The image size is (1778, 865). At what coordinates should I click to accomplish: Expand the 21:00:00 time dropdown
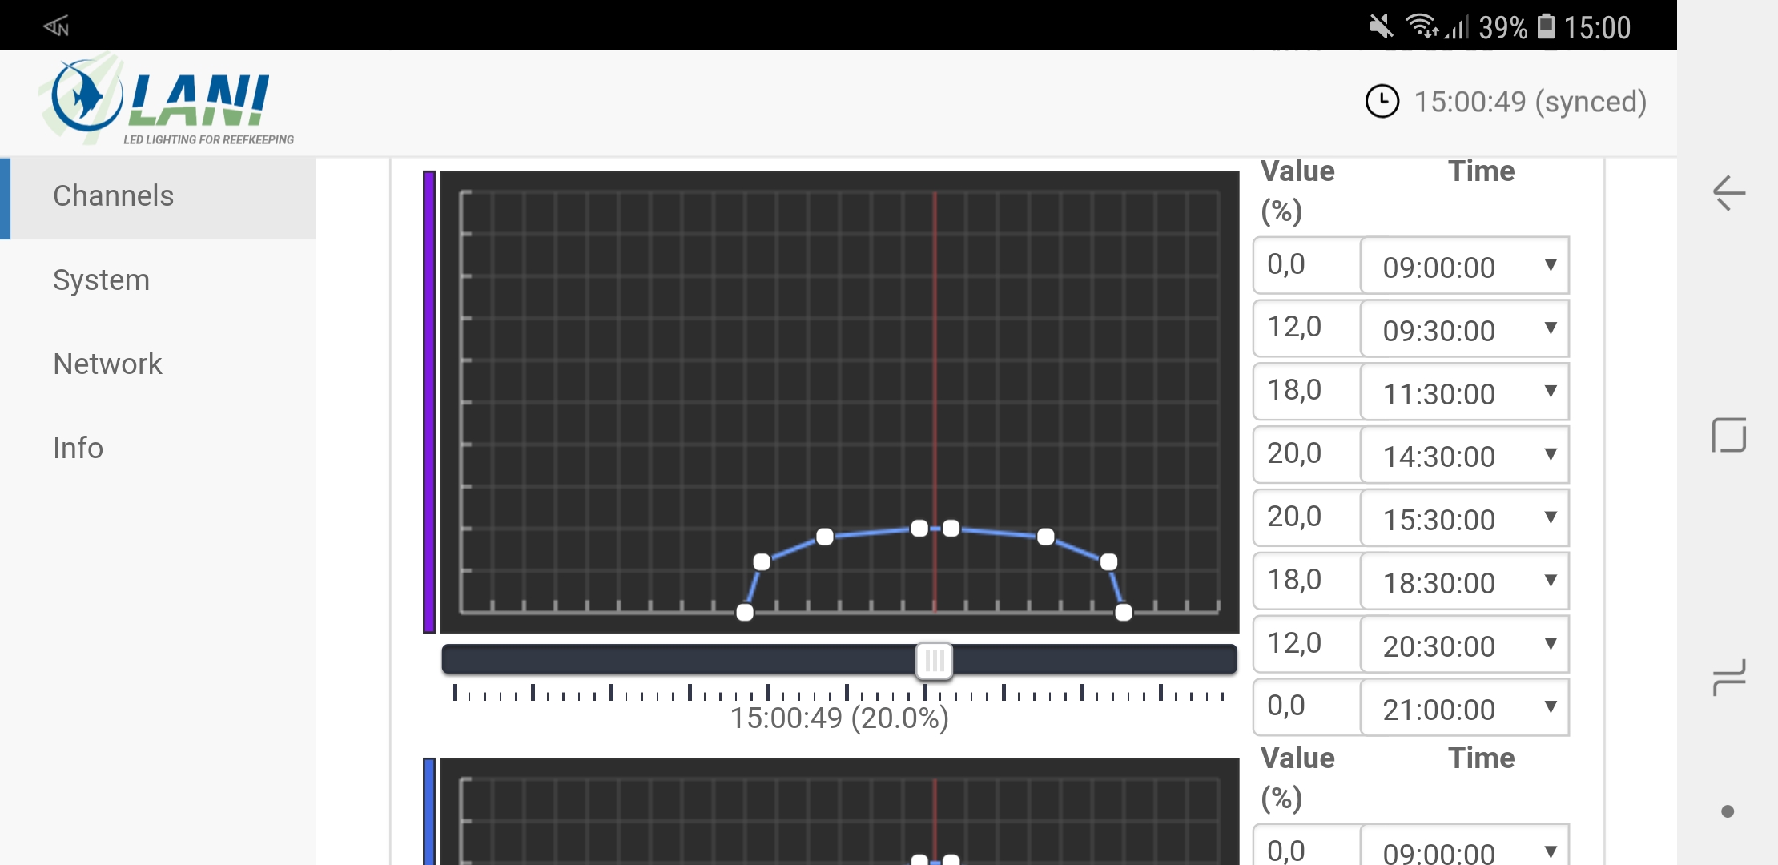tap(1464, 708)
